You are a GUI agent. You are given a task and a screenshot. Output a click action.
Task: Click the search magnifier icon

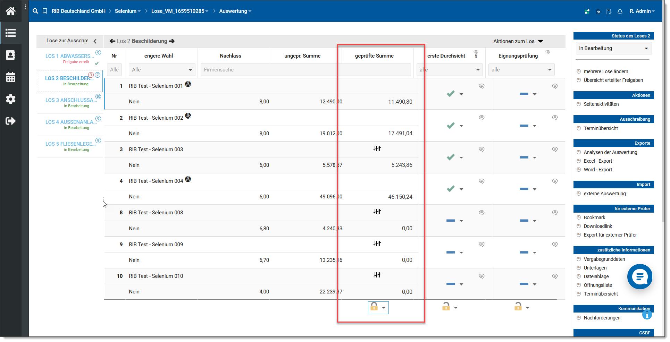[35, 11]
